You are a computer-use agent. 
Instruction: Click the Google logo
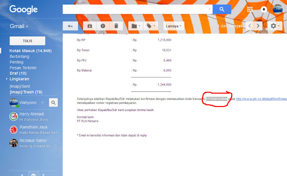23,9
